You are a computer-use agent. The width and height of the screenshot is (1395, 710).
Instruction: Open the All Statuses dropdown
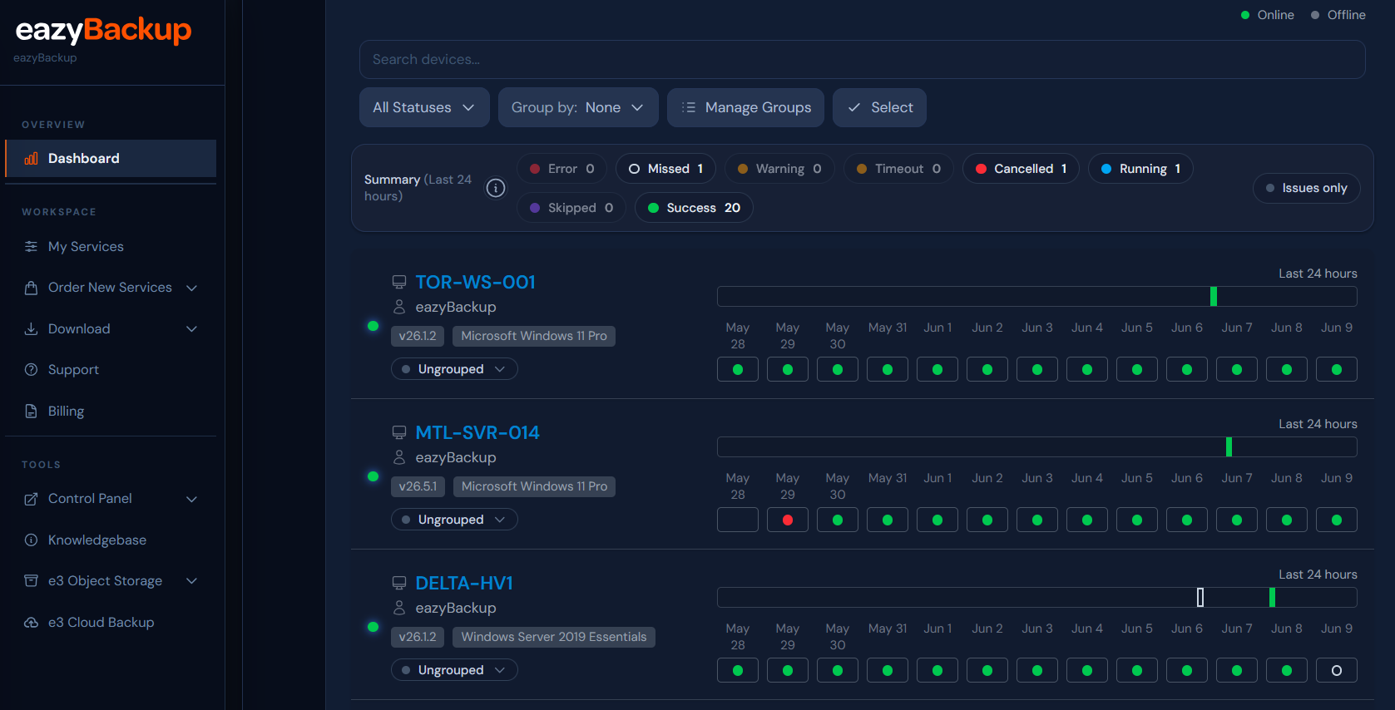point(424,107)
